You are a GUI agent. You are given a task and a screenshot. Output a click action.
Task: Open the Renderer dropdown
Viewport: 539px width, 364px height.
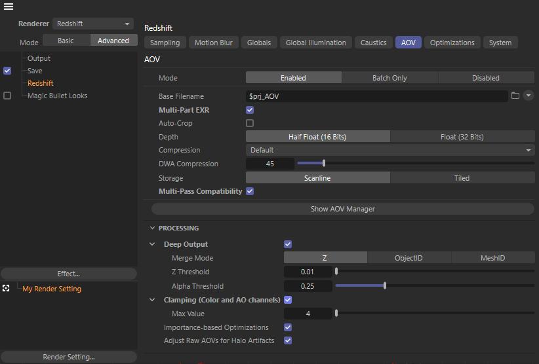(92, 24)
